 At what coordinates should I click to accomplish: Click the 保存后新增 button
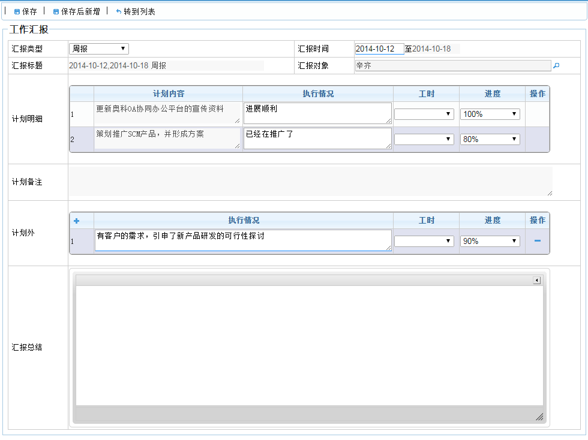click(80, 11)
